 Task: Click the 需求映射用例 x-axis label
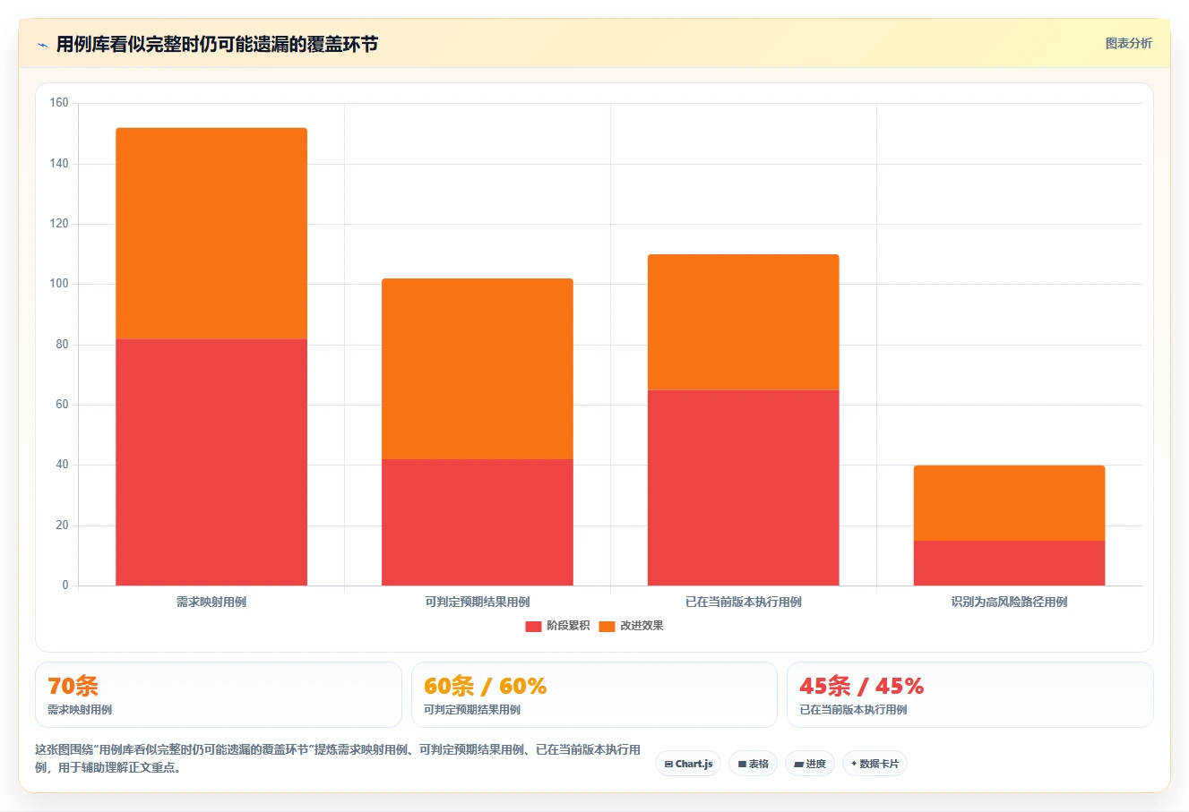pos(211,602)
